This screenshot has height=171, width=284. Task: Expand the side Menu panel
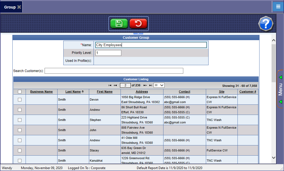[280, 89]
